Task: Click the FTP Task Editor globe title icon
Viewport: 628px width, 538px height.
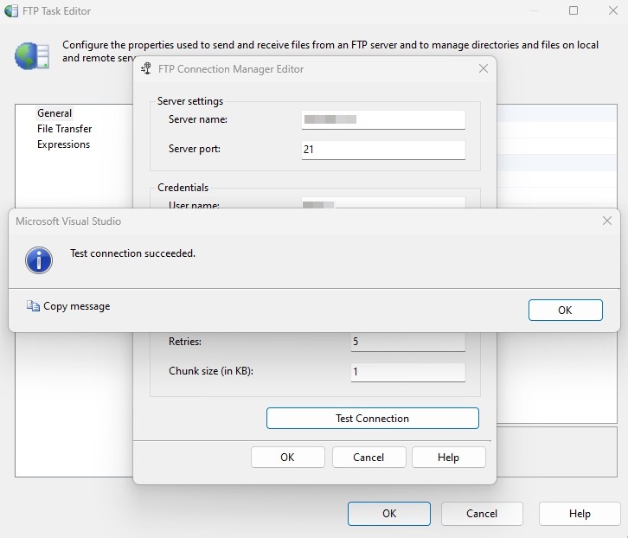Action: tap(11, 11)
